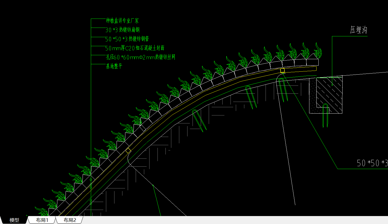This screenshot has height=224, width=388.
Task: Click the 孔径60*60mmΦ2mm热镀锌丝网 label
Action: pos(140,57)
